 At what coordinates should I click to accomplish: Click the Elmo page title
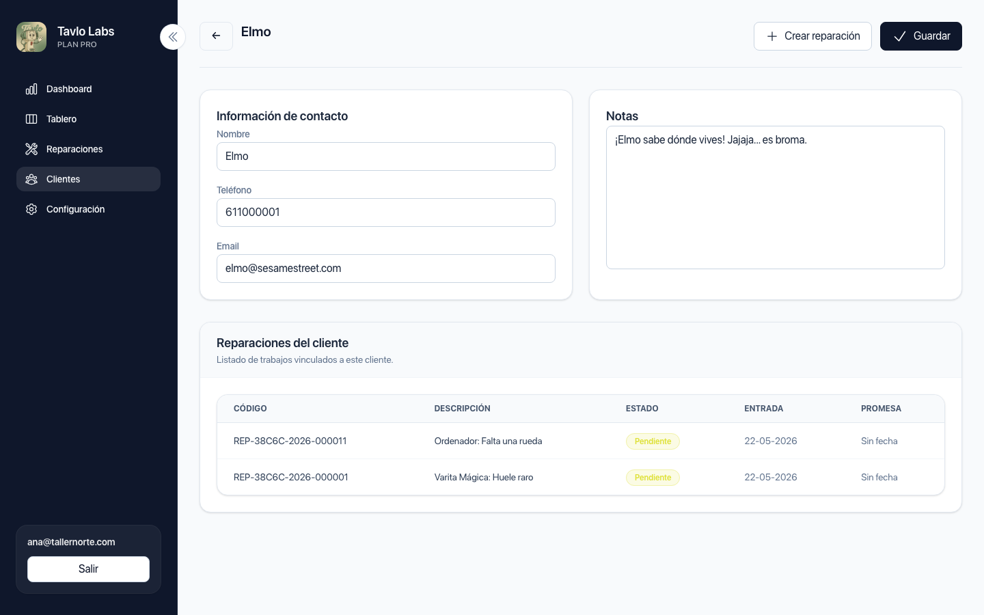256,32
